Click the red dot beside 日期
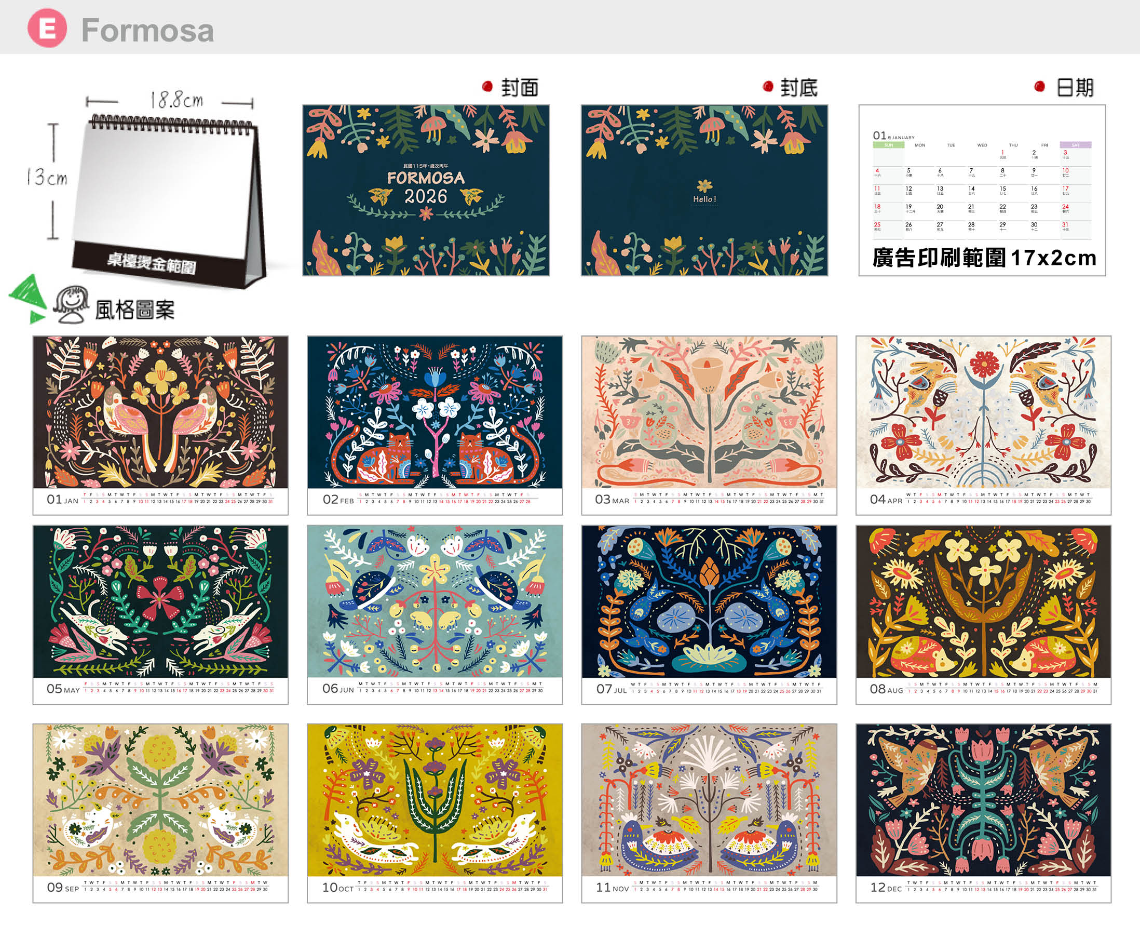 coord(1039,86)
